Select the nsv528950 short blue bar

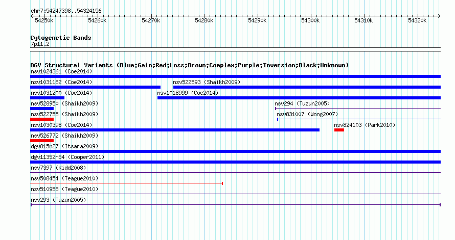42,109
